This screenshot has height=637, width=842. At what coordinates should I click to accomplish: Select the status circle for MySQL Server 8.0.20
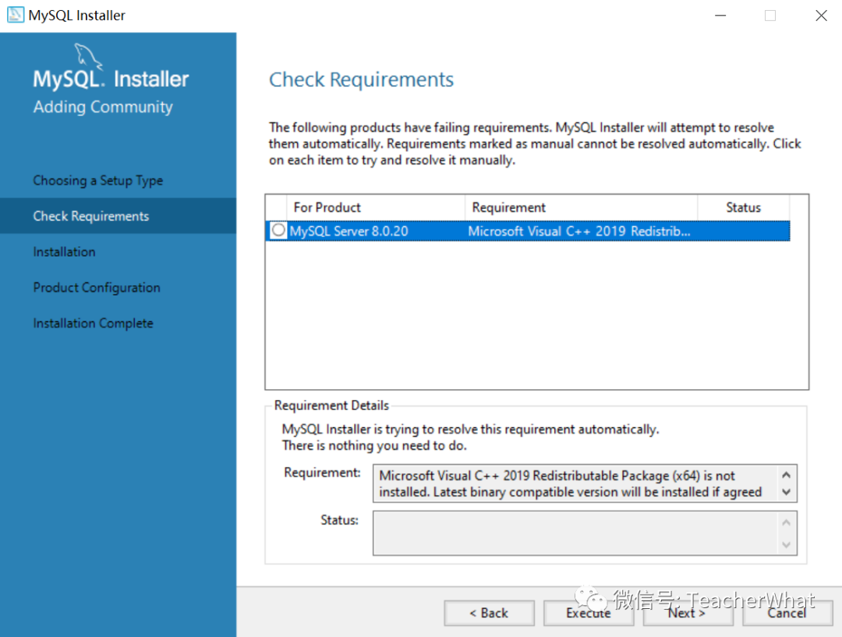(278, 231)
